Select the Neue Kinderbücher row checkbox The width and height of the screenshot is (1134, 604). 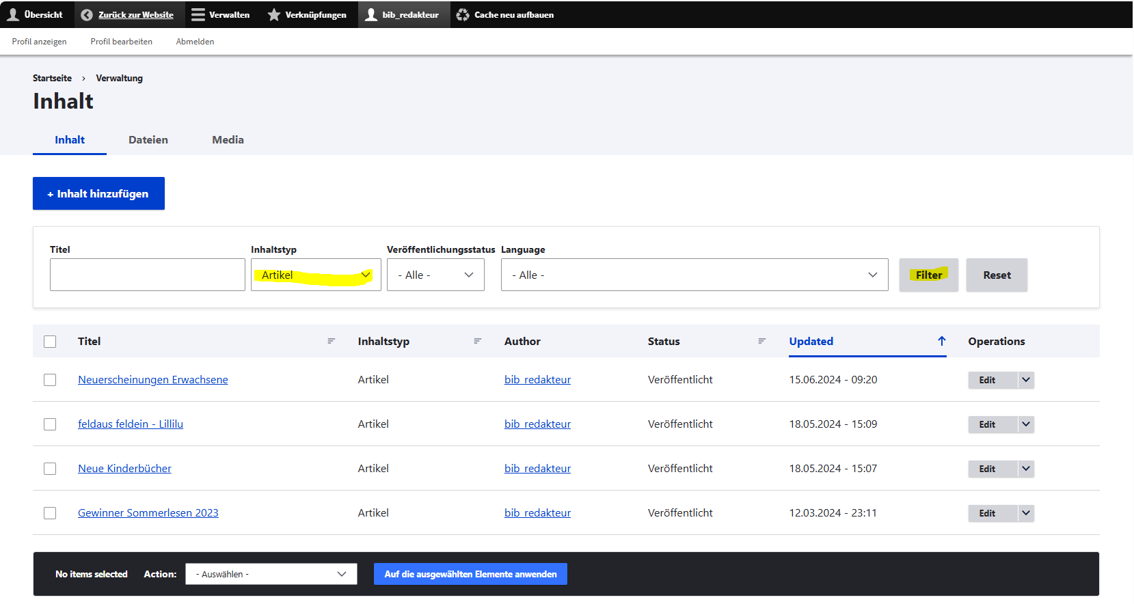click(50, 469)
